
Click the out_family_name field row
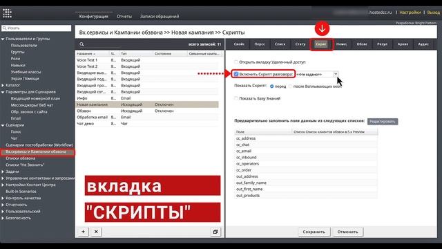(306, 183)
